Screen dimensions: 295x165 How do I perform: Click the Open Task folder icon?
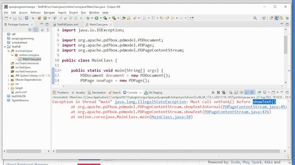coord(129,18)
